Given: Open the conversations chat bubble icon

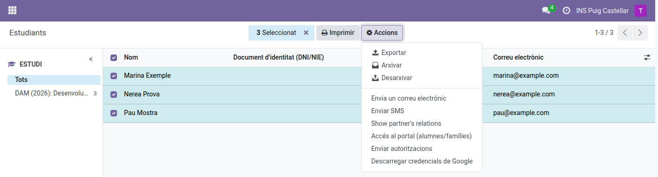Looking at the screenshot, I should (x=546, y=10).
